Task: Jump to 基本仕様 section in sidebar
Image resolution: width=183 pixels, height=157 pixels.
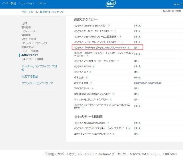Action: 26,27
